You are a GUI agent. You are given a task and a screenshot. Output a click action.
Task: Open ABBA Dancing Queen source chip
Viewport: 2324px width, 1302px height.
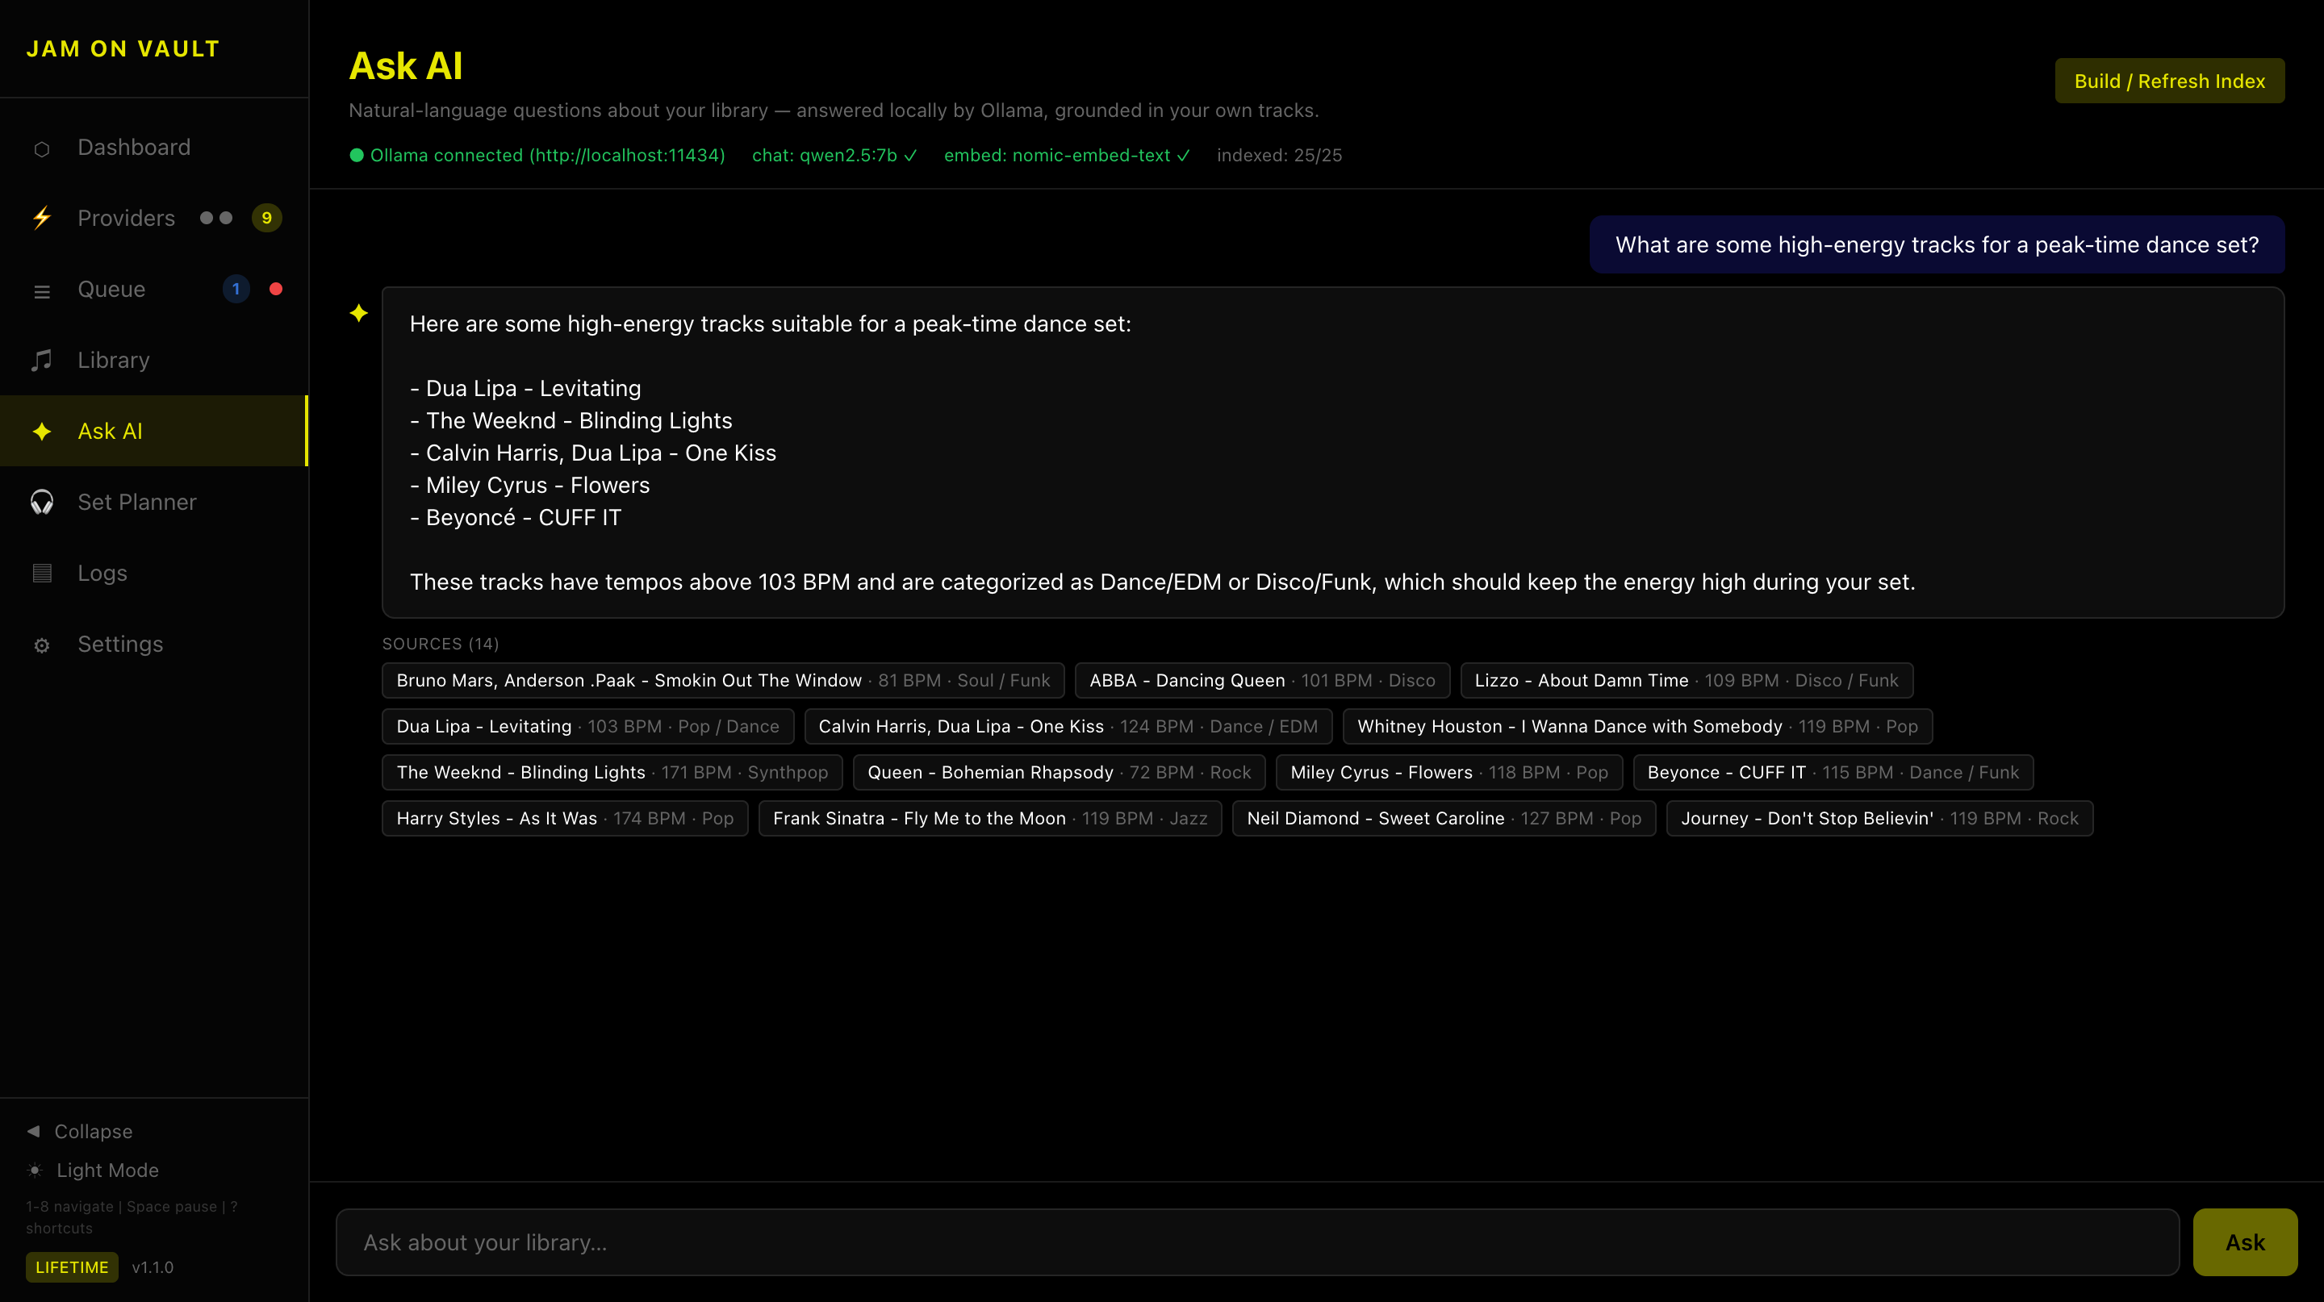1262,681
